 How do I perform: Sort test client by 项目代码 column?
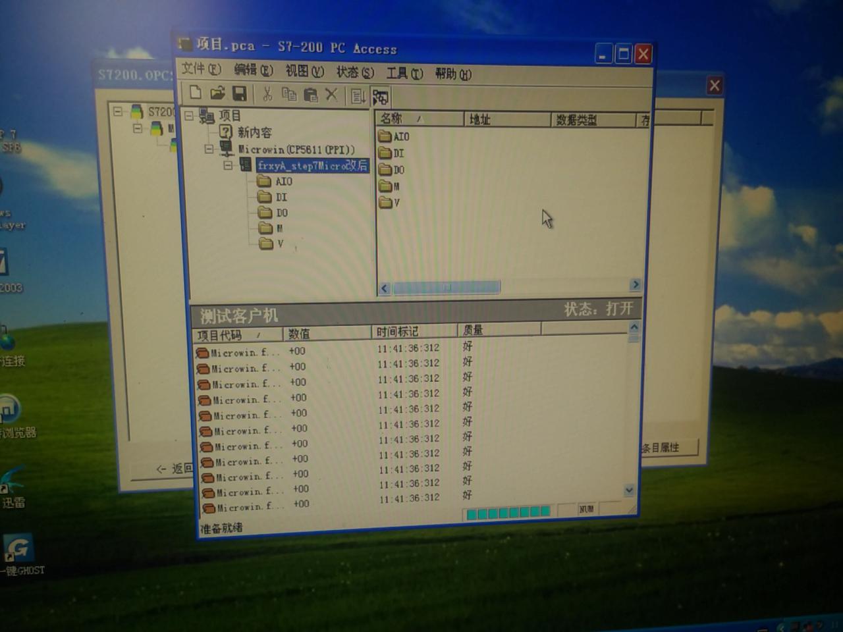click(x=238, y=334)
